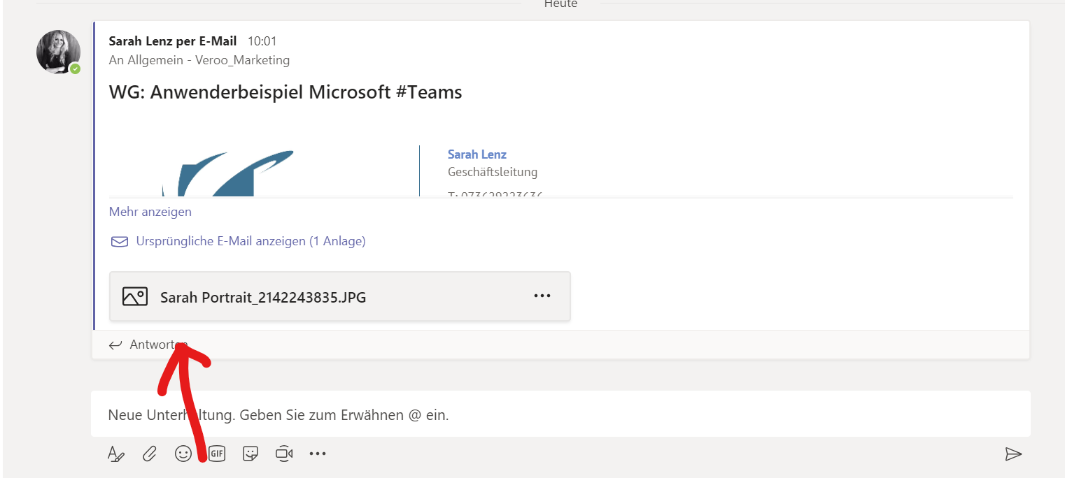The width and height of the screenshot is (1065, 478).
Task: Click sender name Sarah Lenz per E-Mail
Action: (x=173, y=41)
